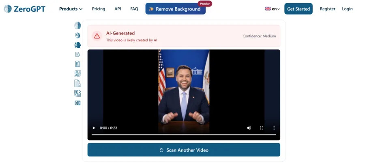Image resolution: width=365 pixels, height=165 pixels.
Task: Open the paraphraser grid-pen sidebar icon
Action: [x=77, y=73]
